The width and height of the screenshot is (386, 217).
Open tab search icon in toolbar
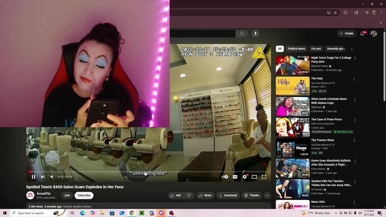point(356,13)
